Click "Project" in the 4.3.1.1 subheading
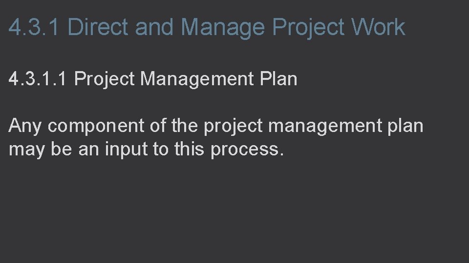Image resolution: width=469 pixels, height=263 pixels. click(x=104, y=79)
